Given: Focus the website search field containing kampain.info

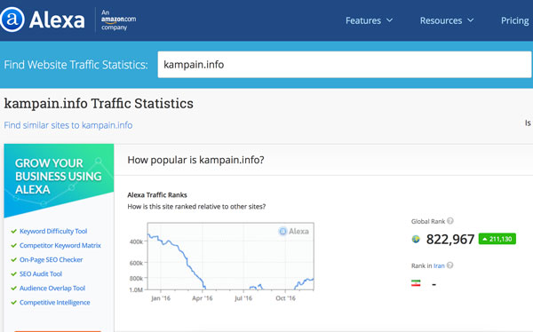Looking at the screenshot, I should point(345,65).
